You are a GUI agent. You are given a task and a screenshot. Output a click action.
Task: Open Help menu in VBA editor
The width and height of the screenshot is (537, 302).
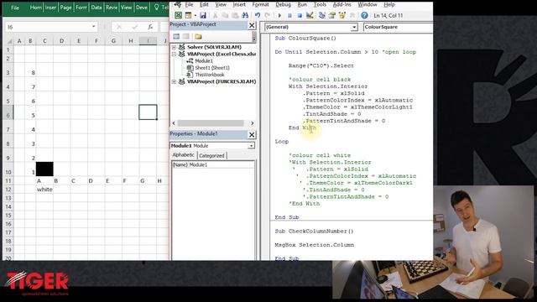pos(389,4)
